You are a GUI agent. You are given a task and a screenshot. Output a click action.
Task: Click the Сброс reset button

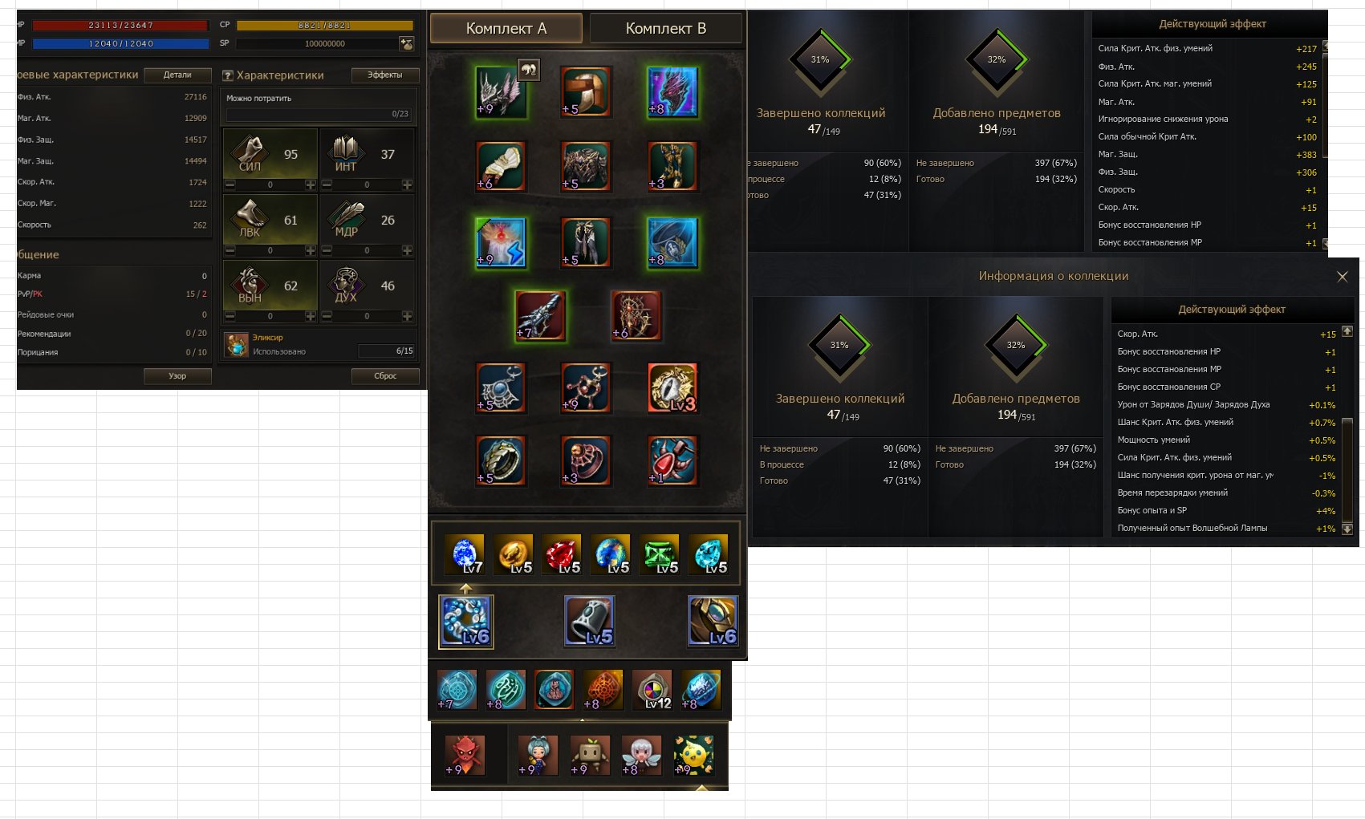pyautogui.click(x=385, y=376)
